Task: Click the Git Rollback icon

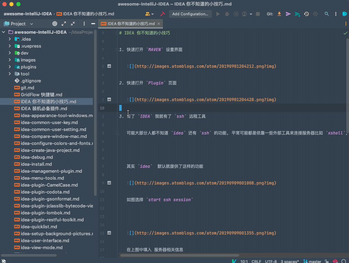Action: (x=315, y=14)
